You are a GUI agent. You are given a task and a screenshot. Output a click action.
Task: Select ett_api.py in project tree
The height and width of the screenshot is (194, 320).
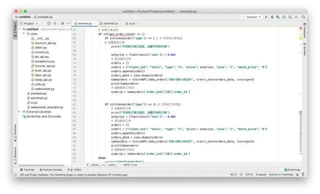pos(40,57)
